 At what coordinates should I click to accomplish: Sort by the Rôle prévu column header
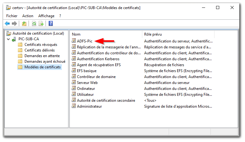click(178, 34)
